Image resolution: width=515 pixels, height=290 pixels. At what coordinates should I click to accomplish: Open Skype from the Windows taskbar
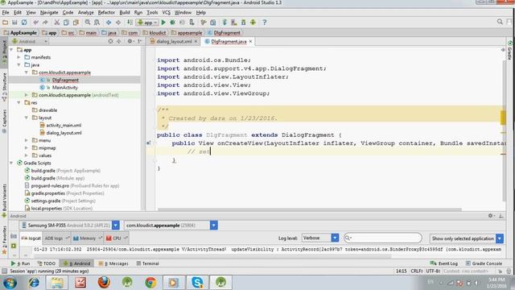coord(197,283)
